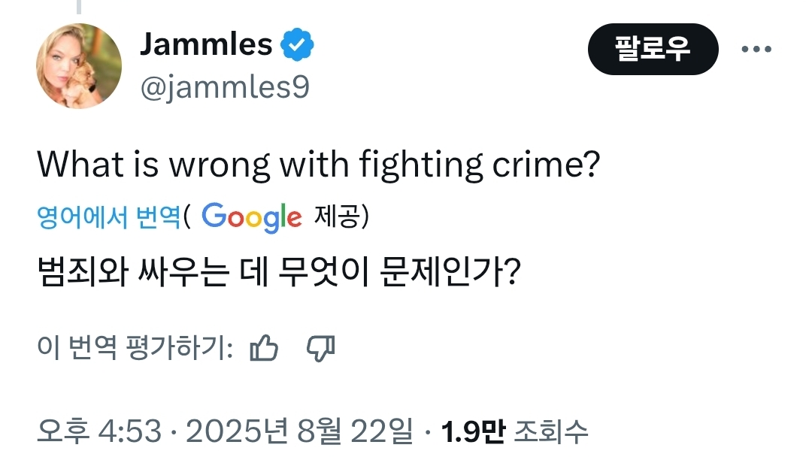Click the 2025년 8월 22일 date

coord(299,431)
